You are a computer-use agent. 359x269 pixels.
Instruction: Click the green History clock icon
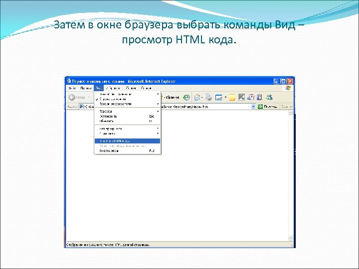[x=186, y=98]
